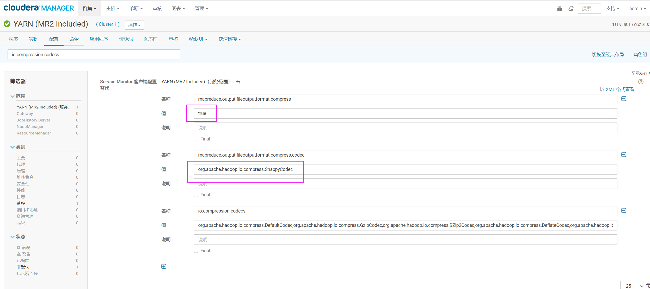Screen dimensions: 650x289
Task: Remove the mapreduce.output.fileoutputformat.compress property entry
Action: [624, 99]
